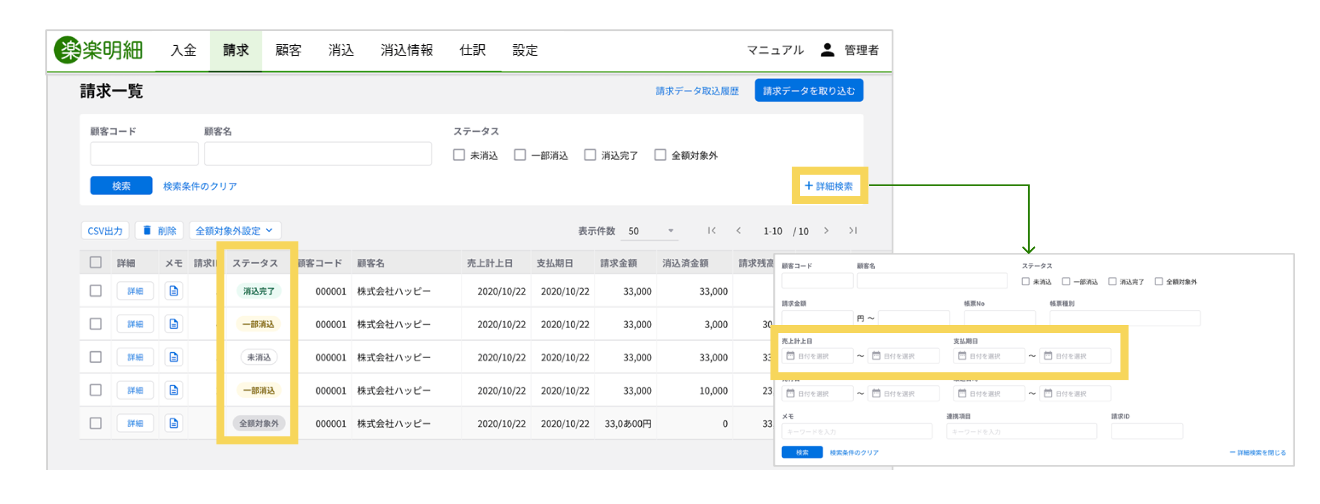Click the 管理者 user profile icon
The width and height of the screenshot is (1320, 504).
(827, 50)
